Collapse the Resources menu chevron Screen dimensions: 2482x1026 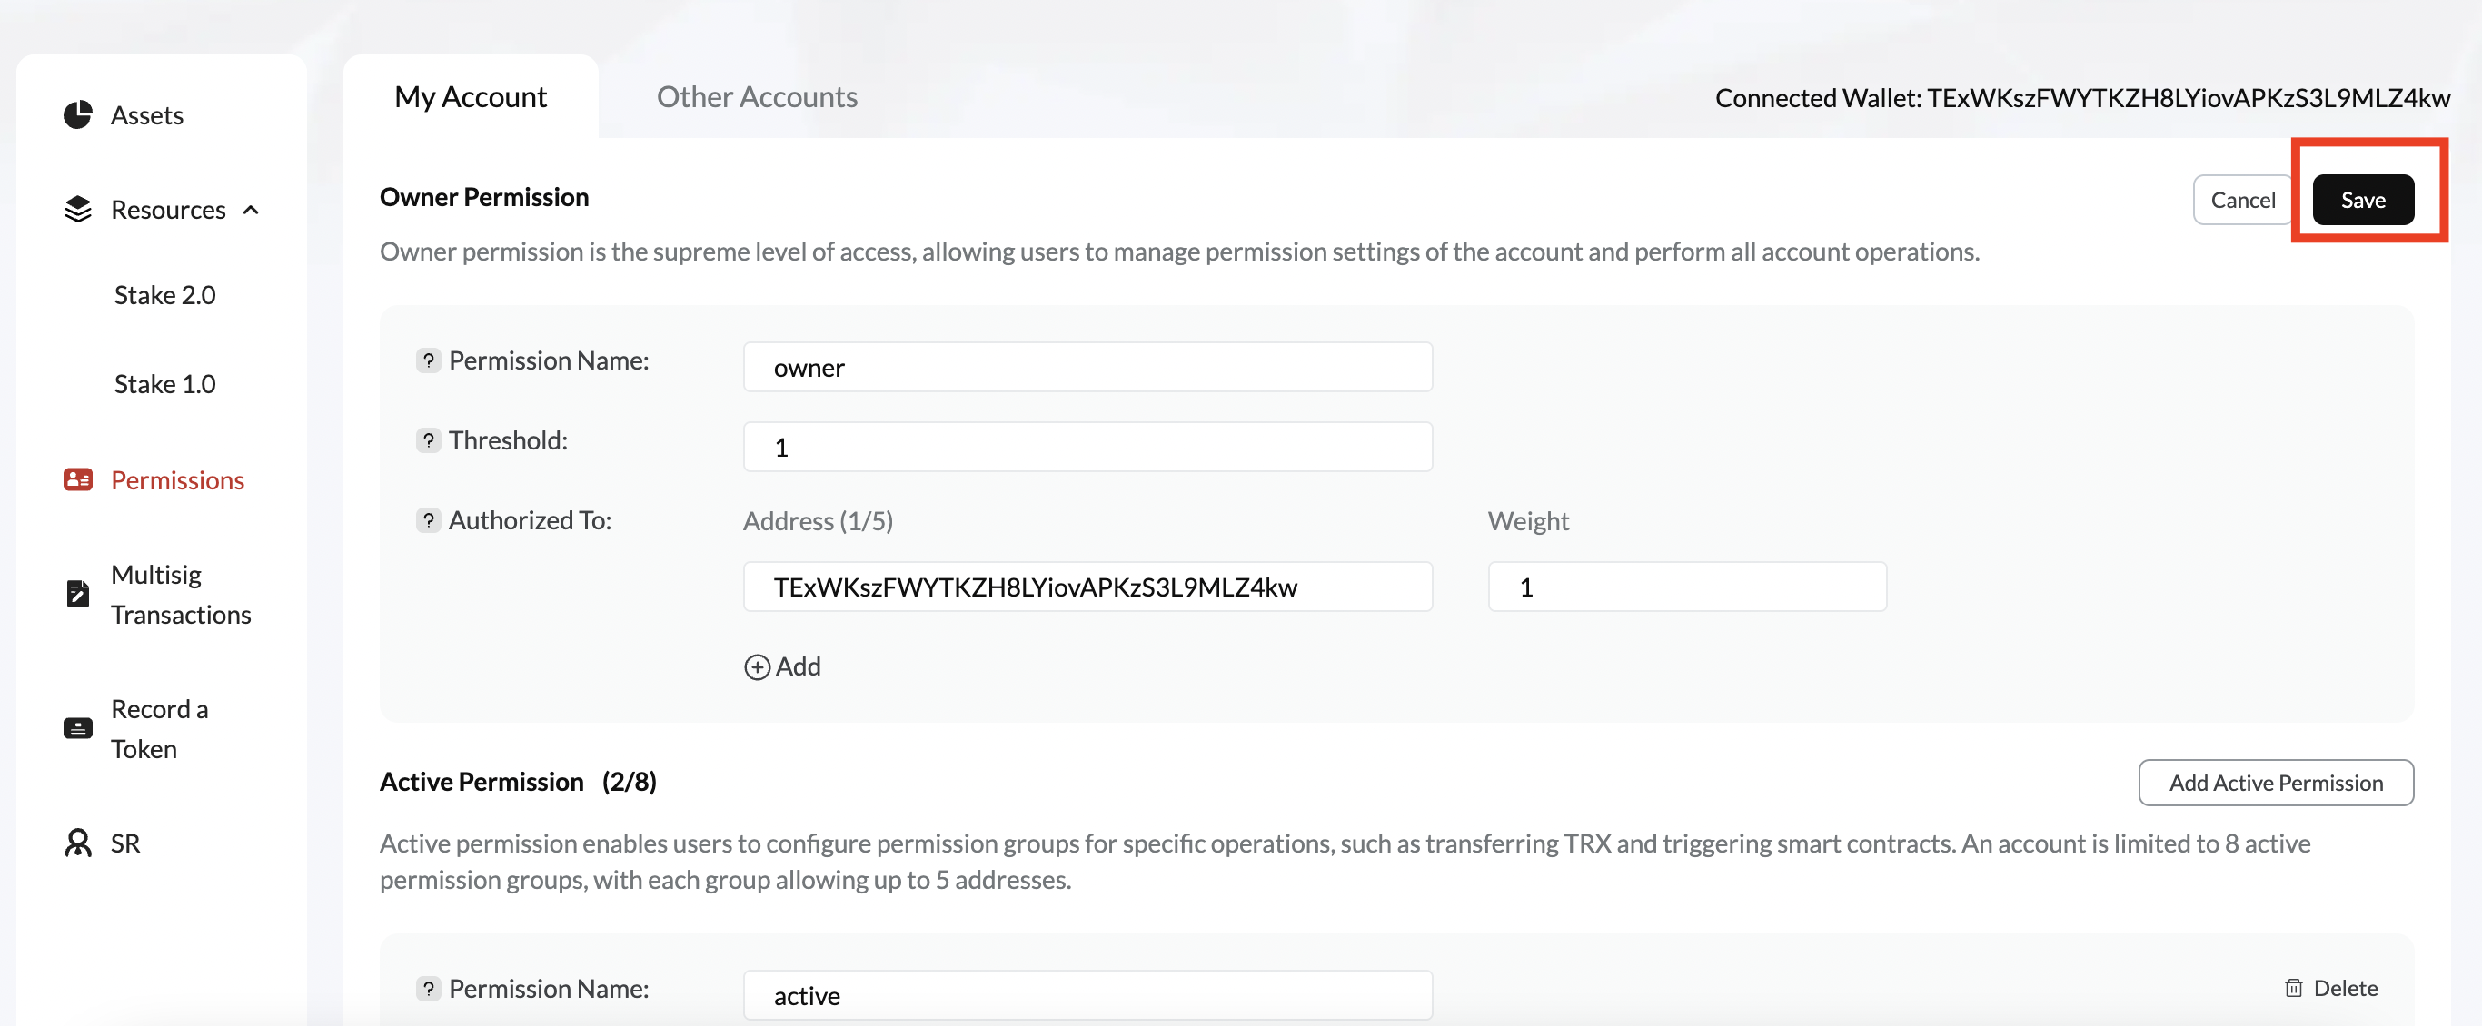[252, 210]
